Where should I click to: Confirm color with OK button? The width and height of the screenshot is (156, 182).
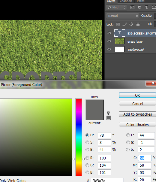click(137, 95)
